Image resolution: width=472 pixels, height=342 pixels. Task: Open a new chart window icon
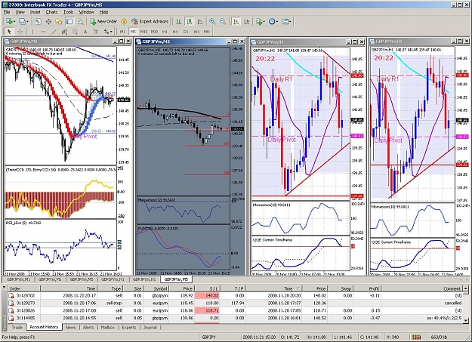[x=9, y=21]
